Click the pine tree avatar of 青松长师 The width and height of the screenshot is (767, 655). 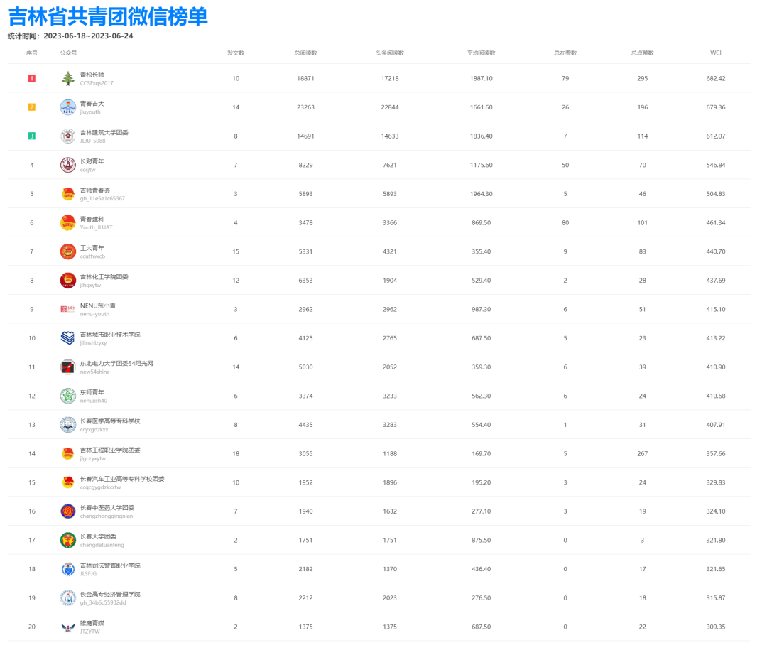tap(68, 78)
